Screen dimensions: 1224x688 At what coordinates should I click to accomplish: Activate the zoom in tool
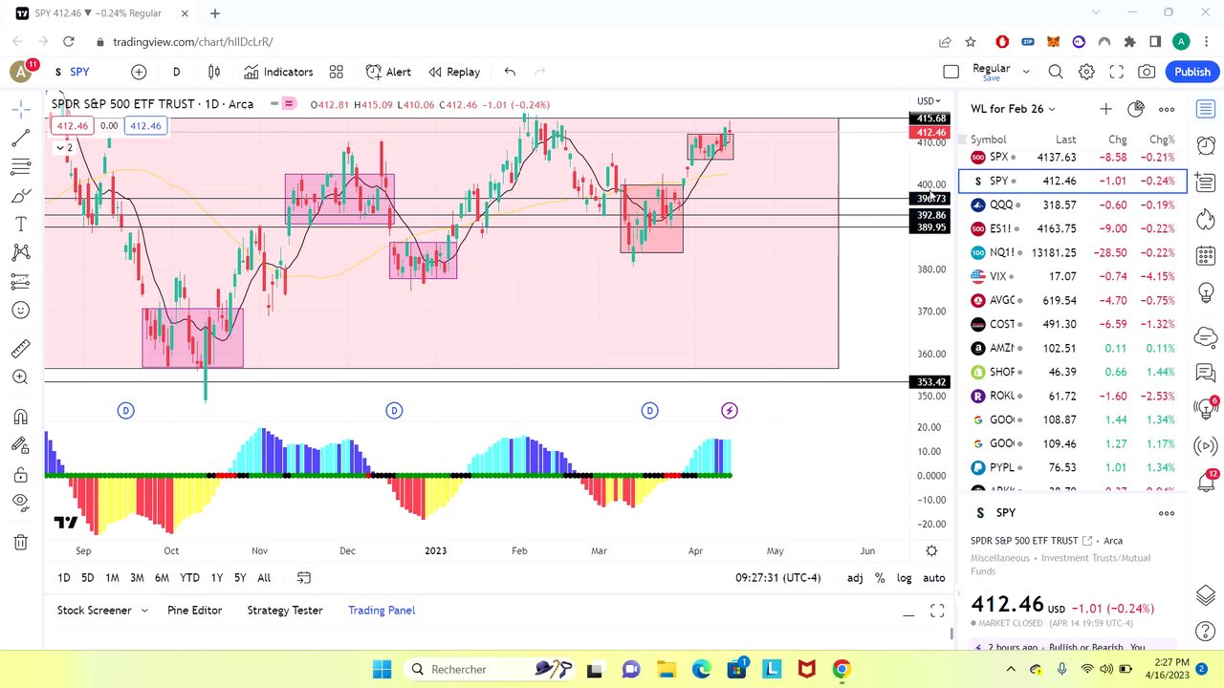[x=20, y=377]
